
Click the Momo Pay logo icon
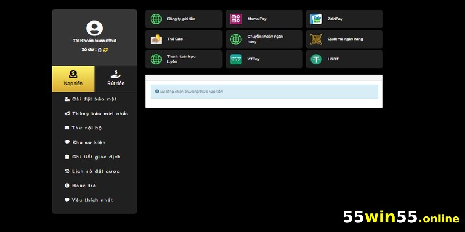click(x=236, y=19)
